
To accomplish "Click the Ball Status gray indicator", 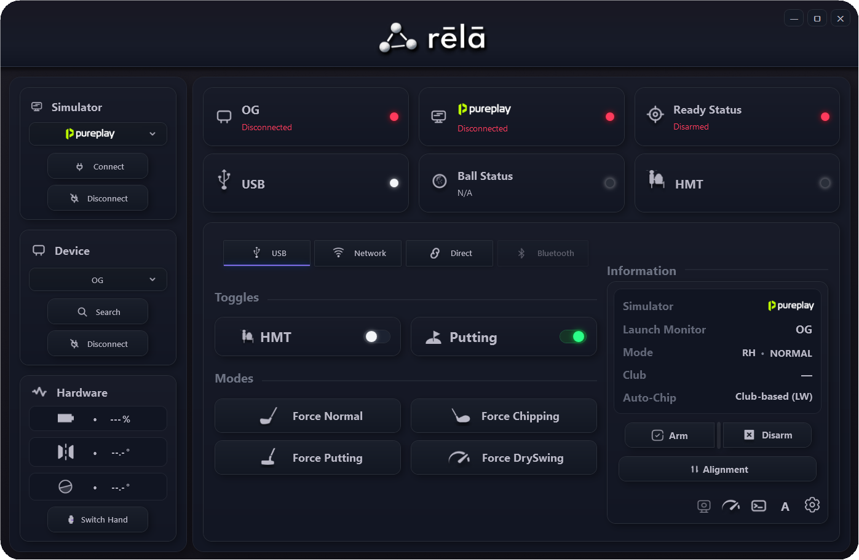I will (x=610, y=183).
